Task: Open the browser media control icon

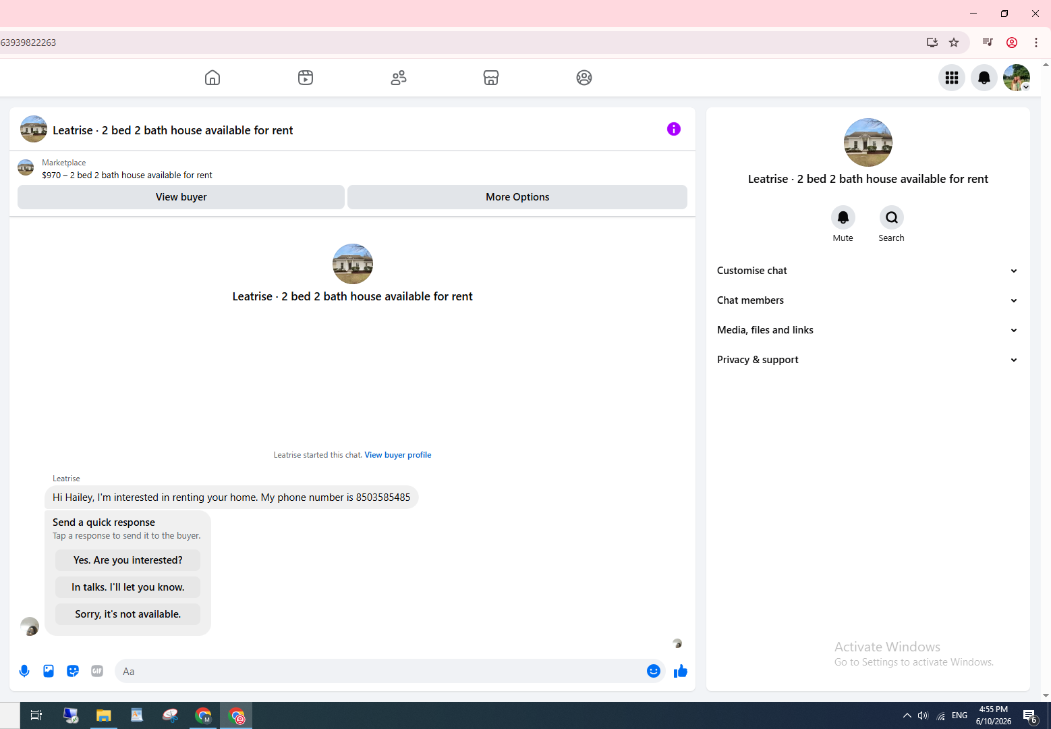Action: point(988,43)
